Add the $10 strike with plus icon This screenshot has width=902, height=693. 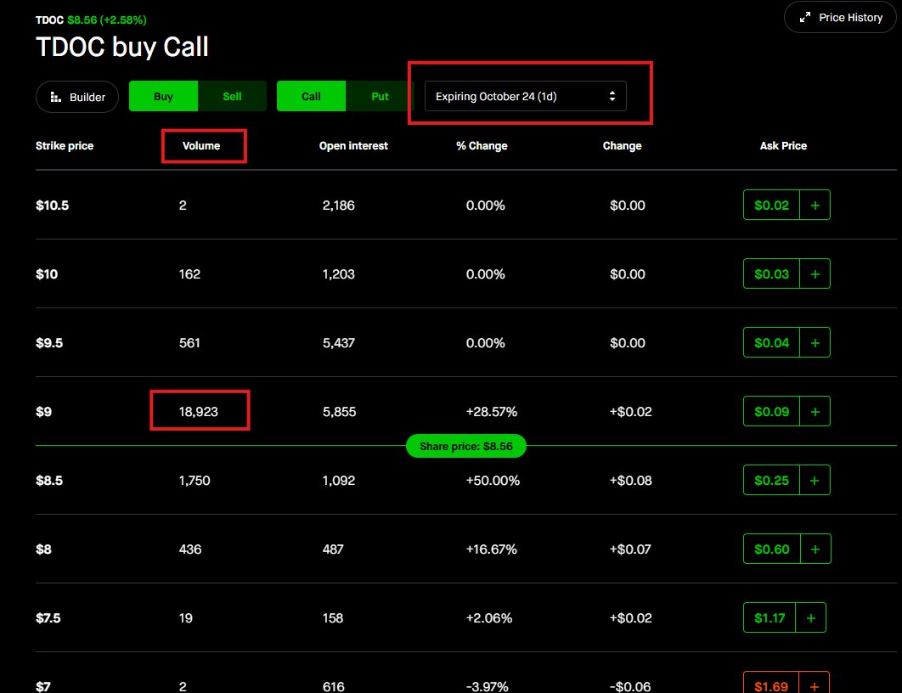click(815, 273)
